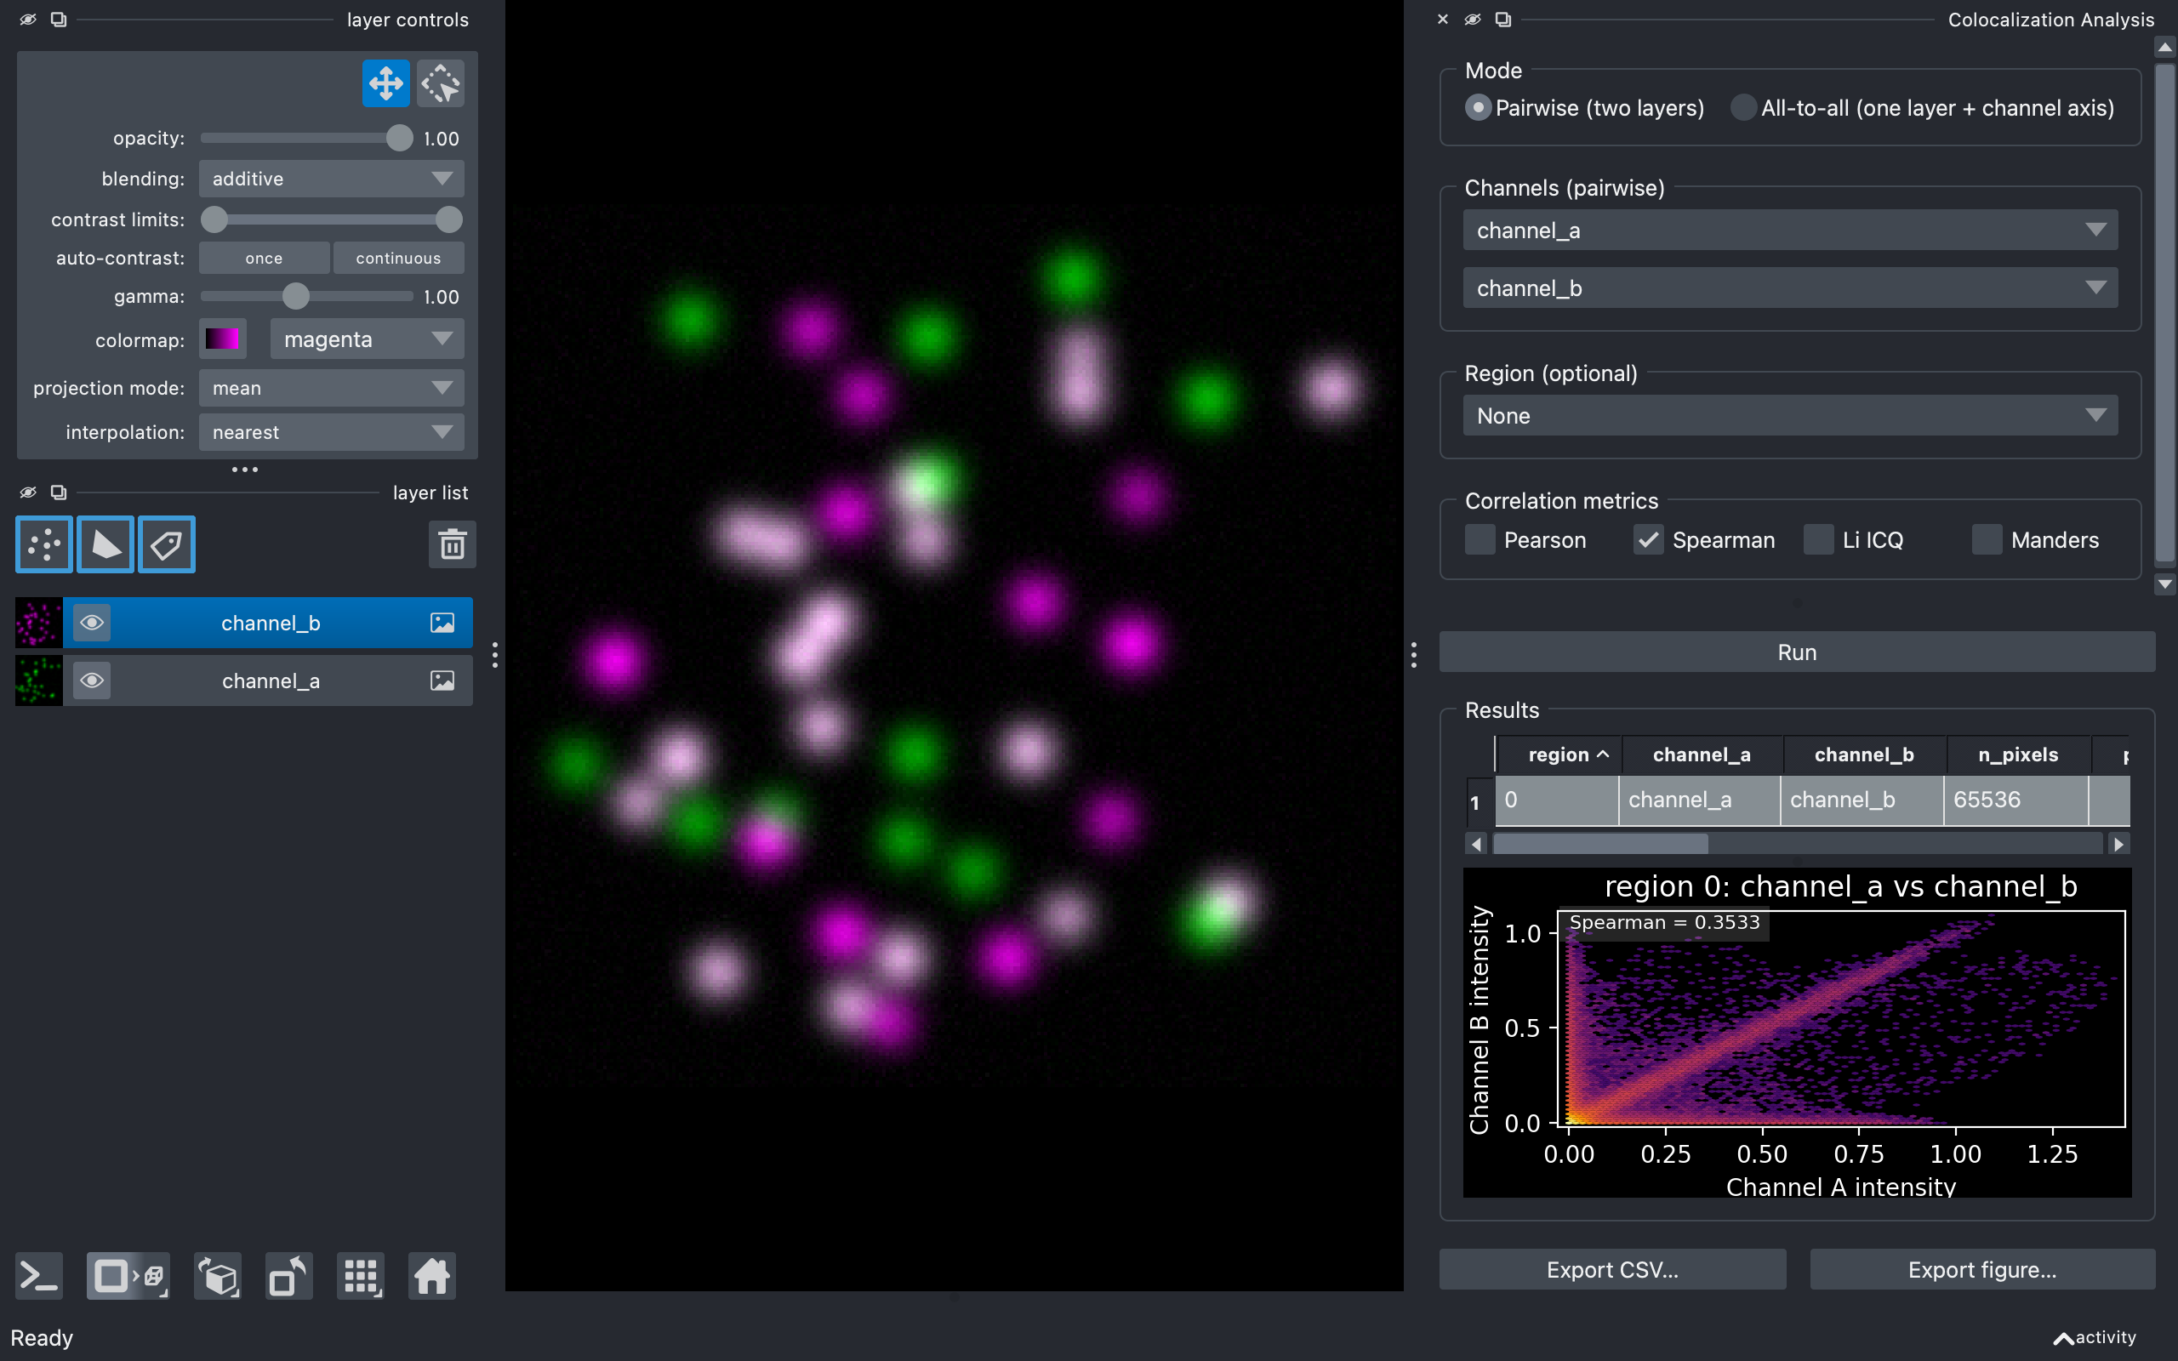Select the transform mode icon
The height and width of the screenshot is (1361, 2178).
(440, 83)
